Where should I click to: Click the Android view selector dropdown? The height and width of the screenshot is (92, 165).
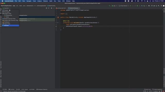click(6, 8)
